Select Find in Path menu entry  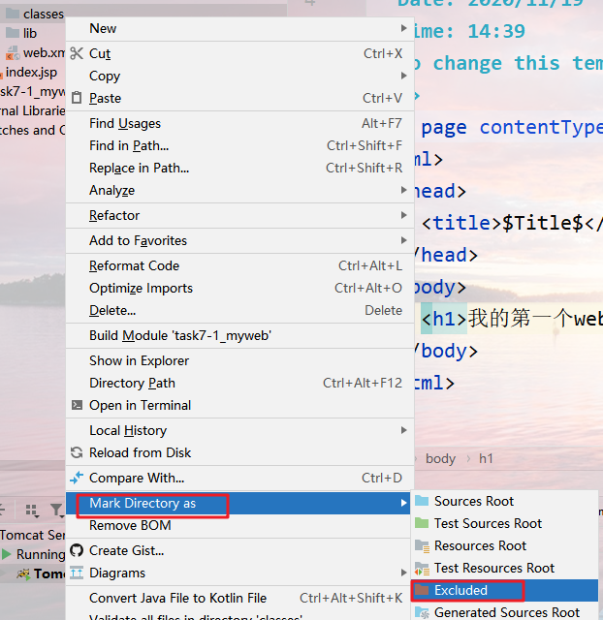pos(239,145)
